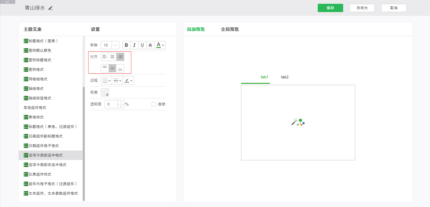Select tab2 in the preview
Image resolution: width=430 pixels, height=207 pixels.
[285, 77]
